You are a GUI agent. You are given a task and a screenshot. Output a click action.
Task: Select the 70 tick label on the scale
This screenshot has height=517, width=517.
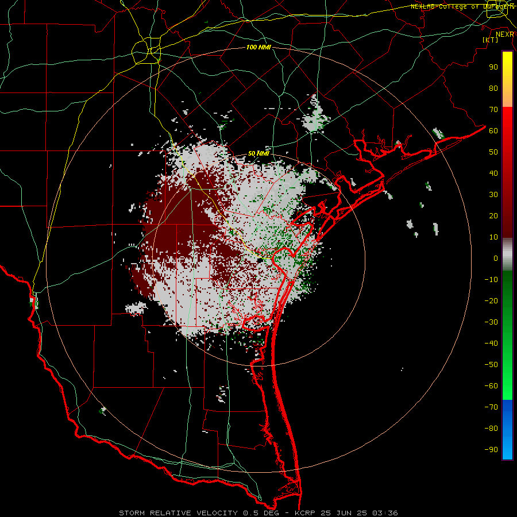tap(493, 110)
